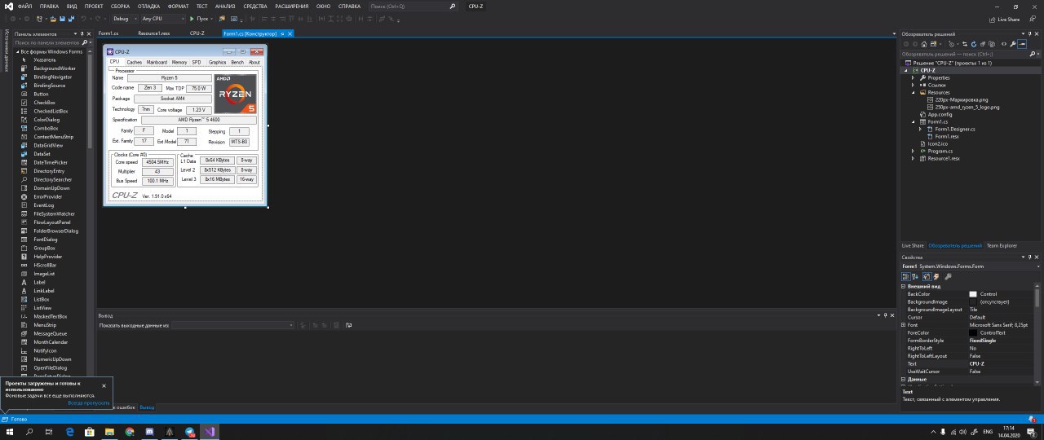Click the search magnifier in Solution Explorer search

tap(1032, 54)
